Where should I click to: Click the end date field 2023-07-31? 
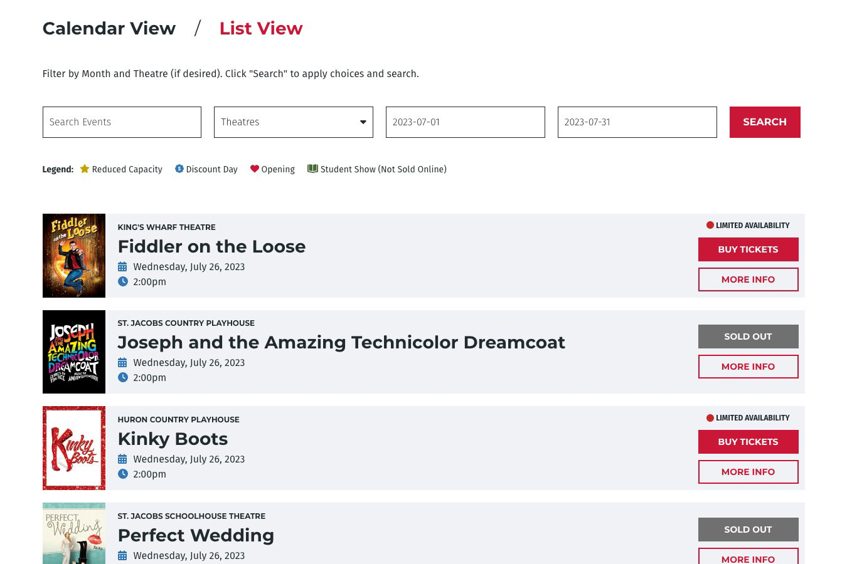point(637,122)
